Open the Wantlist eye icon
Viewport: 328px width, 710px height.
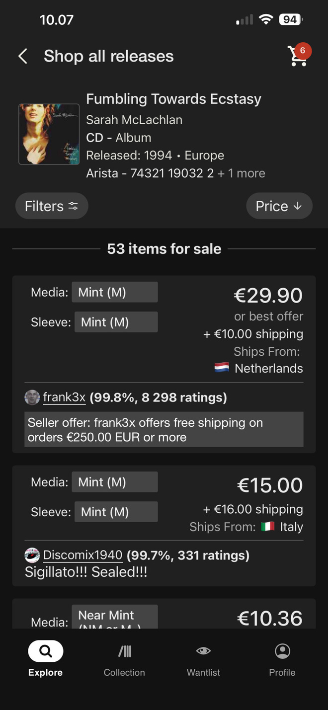pos(203,651)
